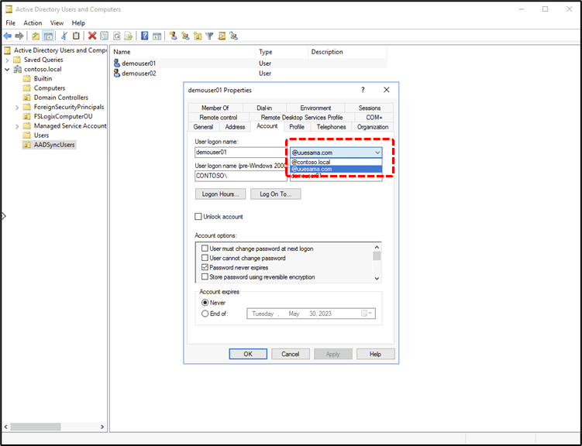Click Add to group toolbar icon
The height and width of the screenshot is (446, 582).
233,36
